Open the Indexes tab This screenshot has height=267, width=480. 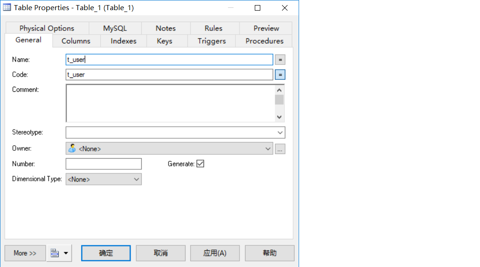click(x=123, y=41)
